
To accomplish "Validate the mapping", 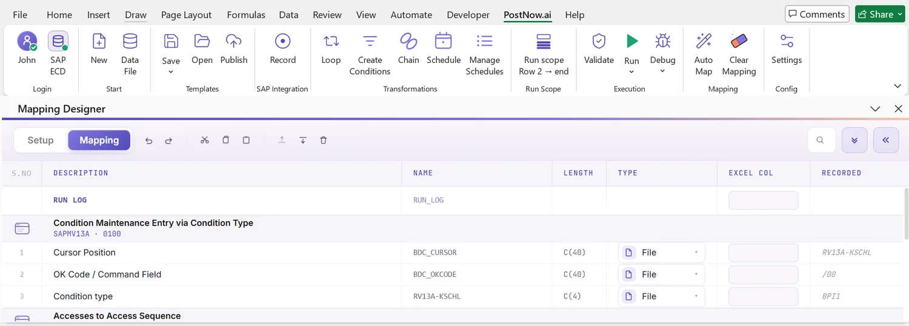I will pos(599,41).
